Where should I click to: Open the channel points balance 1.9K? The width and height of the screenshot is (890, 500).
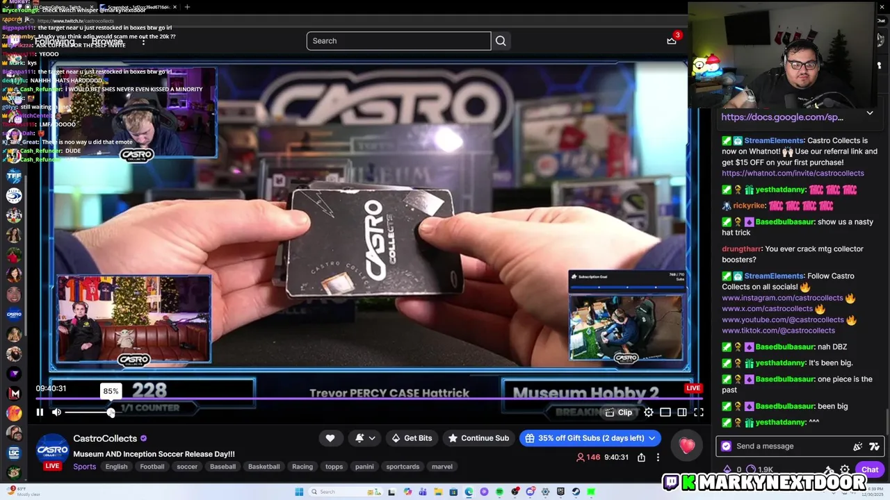coord(760,470)
